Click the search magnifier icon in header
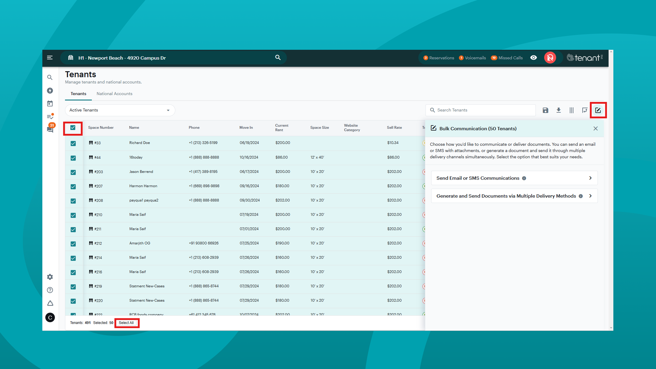The width and height of the screenshot is (656, 369). pyautogui.click(x=278, y=58)
